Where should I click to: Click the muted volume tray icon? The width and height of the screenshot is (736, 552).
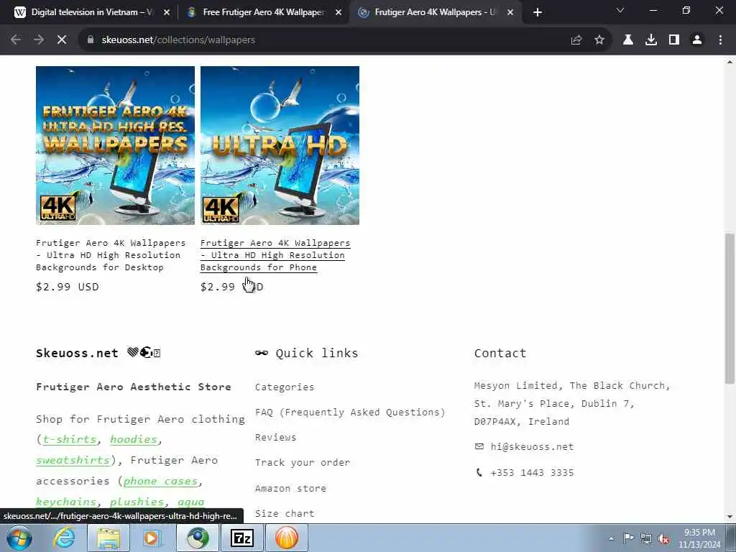click(x=663, y=539)
